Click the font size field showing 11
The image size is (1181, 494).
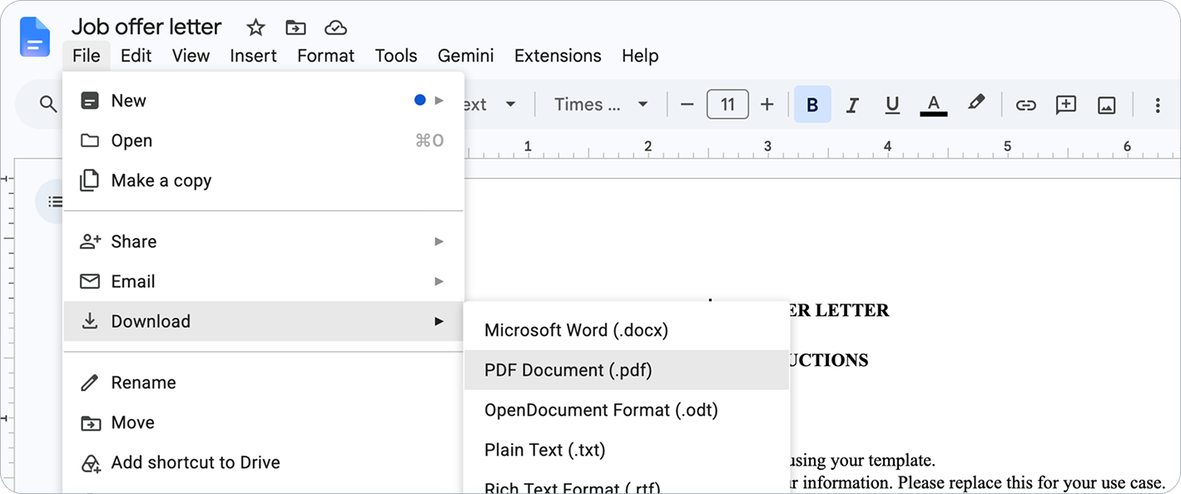727,104
